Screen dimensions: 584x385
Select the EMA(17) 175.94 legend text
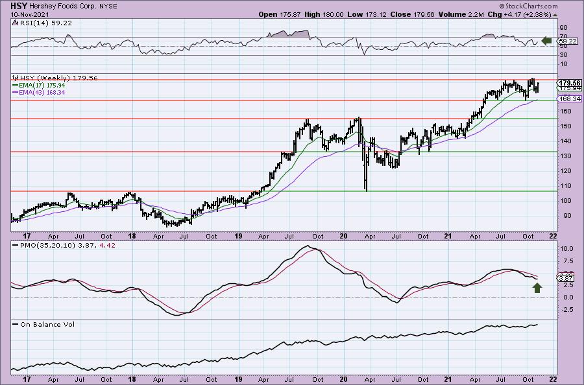[42, 85]
